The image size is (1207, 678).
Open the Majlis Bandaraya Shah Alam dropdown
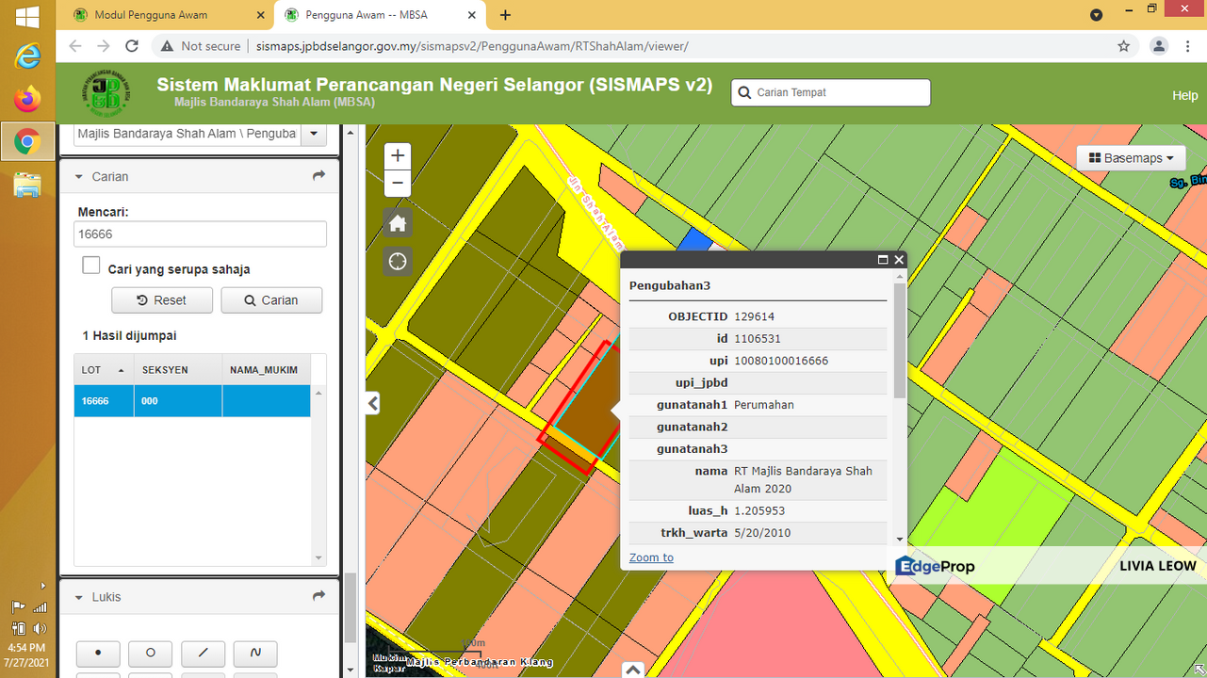coord(313,134)
